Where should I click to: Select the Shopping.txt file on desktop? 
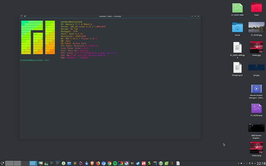tap(237, 69)
